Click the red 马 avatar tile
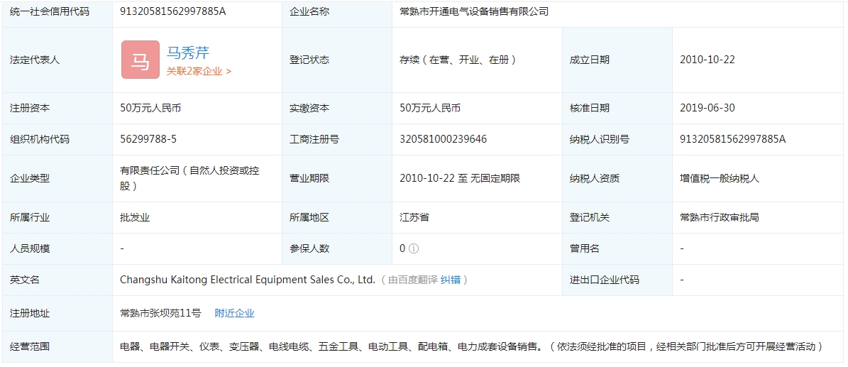Image resolution: width=848 pixels, height=367 pixels. [x=140, y=60]
